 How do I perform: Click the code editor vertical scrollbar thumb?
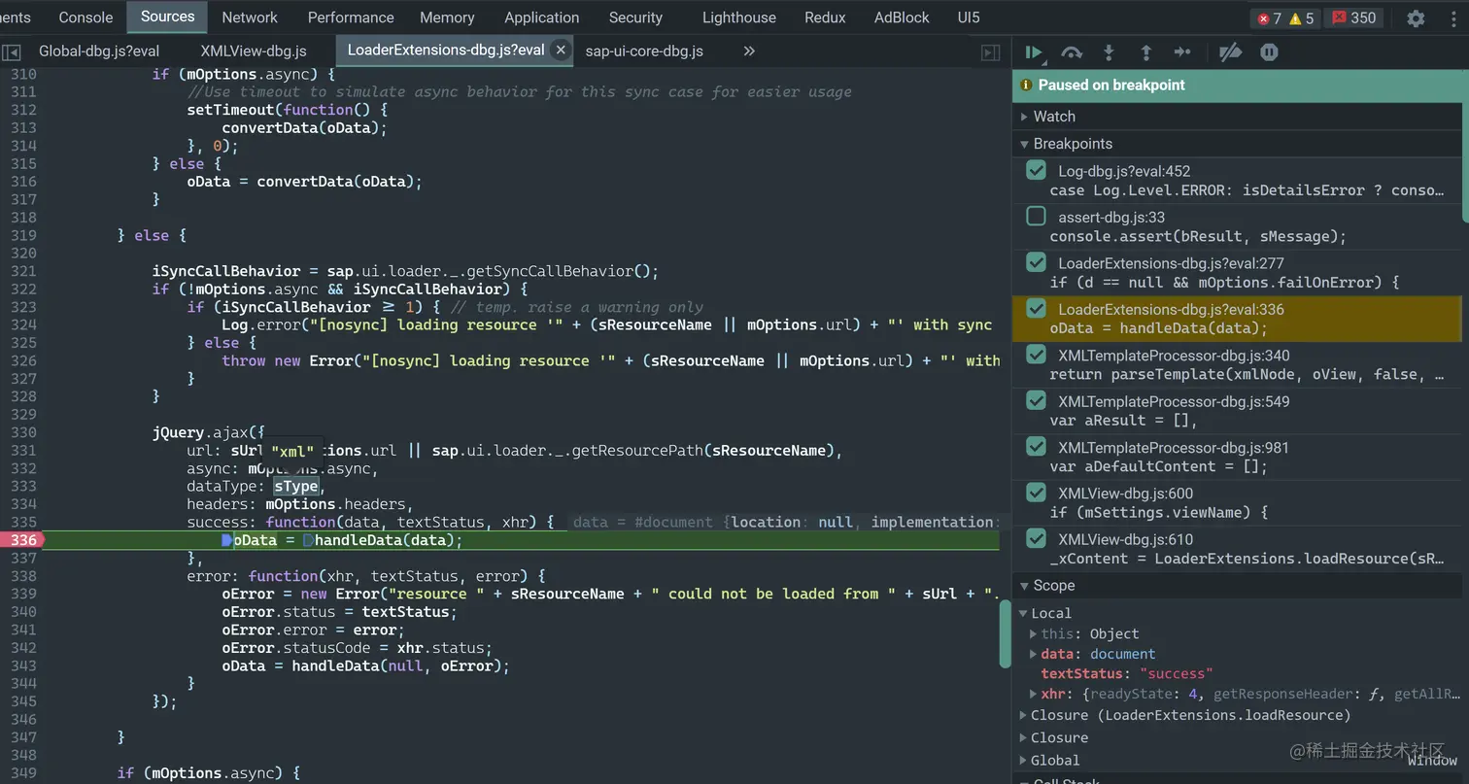pos(1005,632)
